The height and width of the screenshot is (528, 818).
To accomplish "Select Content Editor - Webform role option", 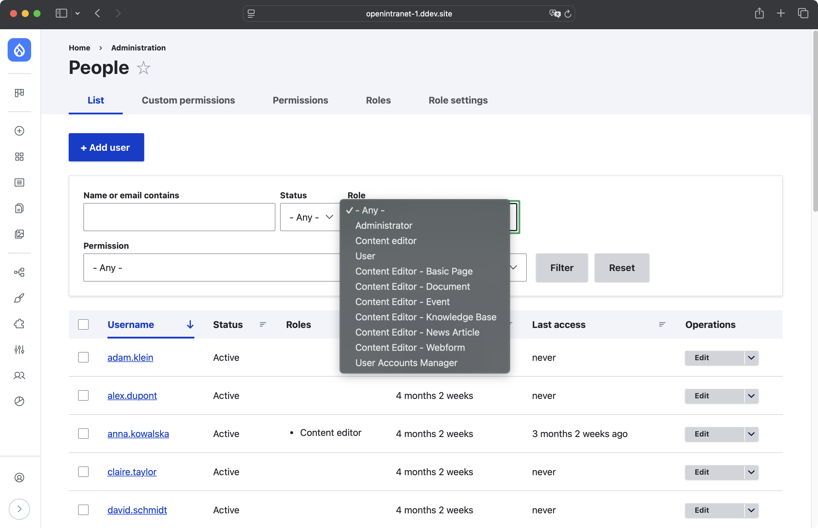I will [425, 347].
